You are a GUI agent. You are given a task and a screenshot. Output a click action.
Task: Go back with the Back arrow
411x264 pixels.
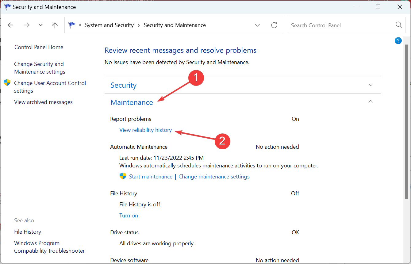[x=11, y=25]
